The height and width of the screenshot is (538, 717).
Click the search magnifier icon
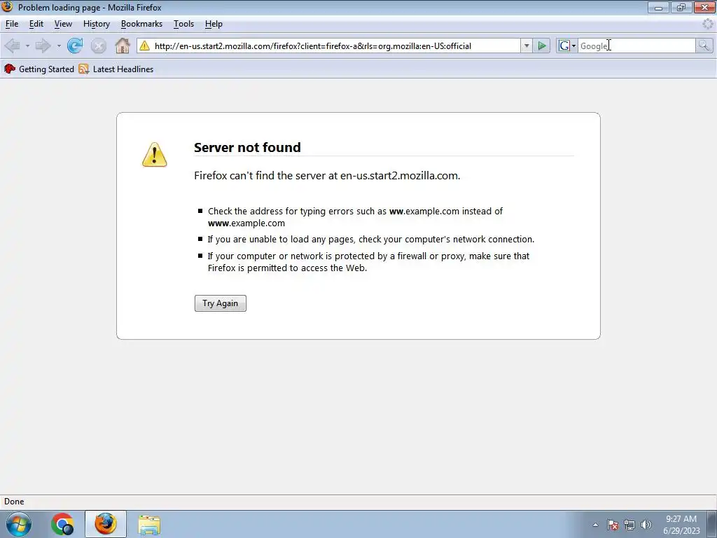click(704, 46)
